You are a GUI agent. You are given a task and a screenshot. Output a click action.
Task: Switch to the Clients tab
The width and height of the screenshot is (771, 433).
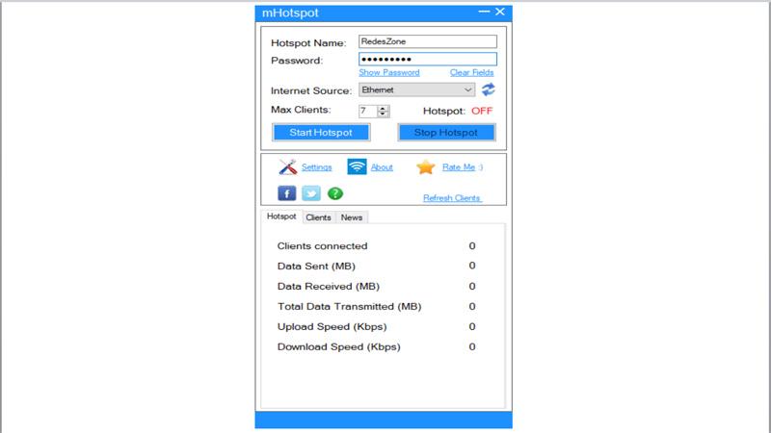tap(318, 217)
